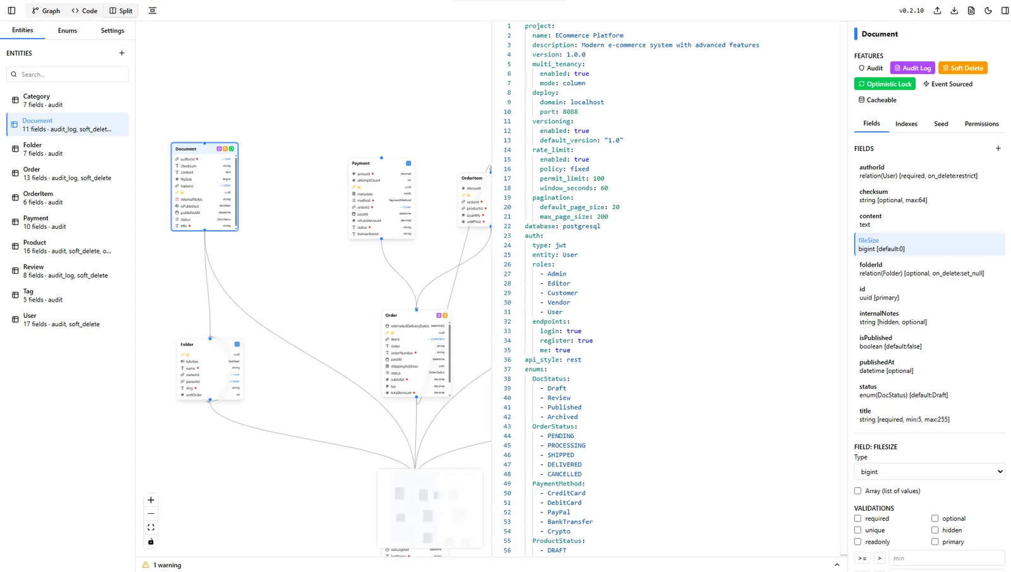Check the unique validation checkbox
Viewport: 1011px width, 572px height.
tap(858, 530)
